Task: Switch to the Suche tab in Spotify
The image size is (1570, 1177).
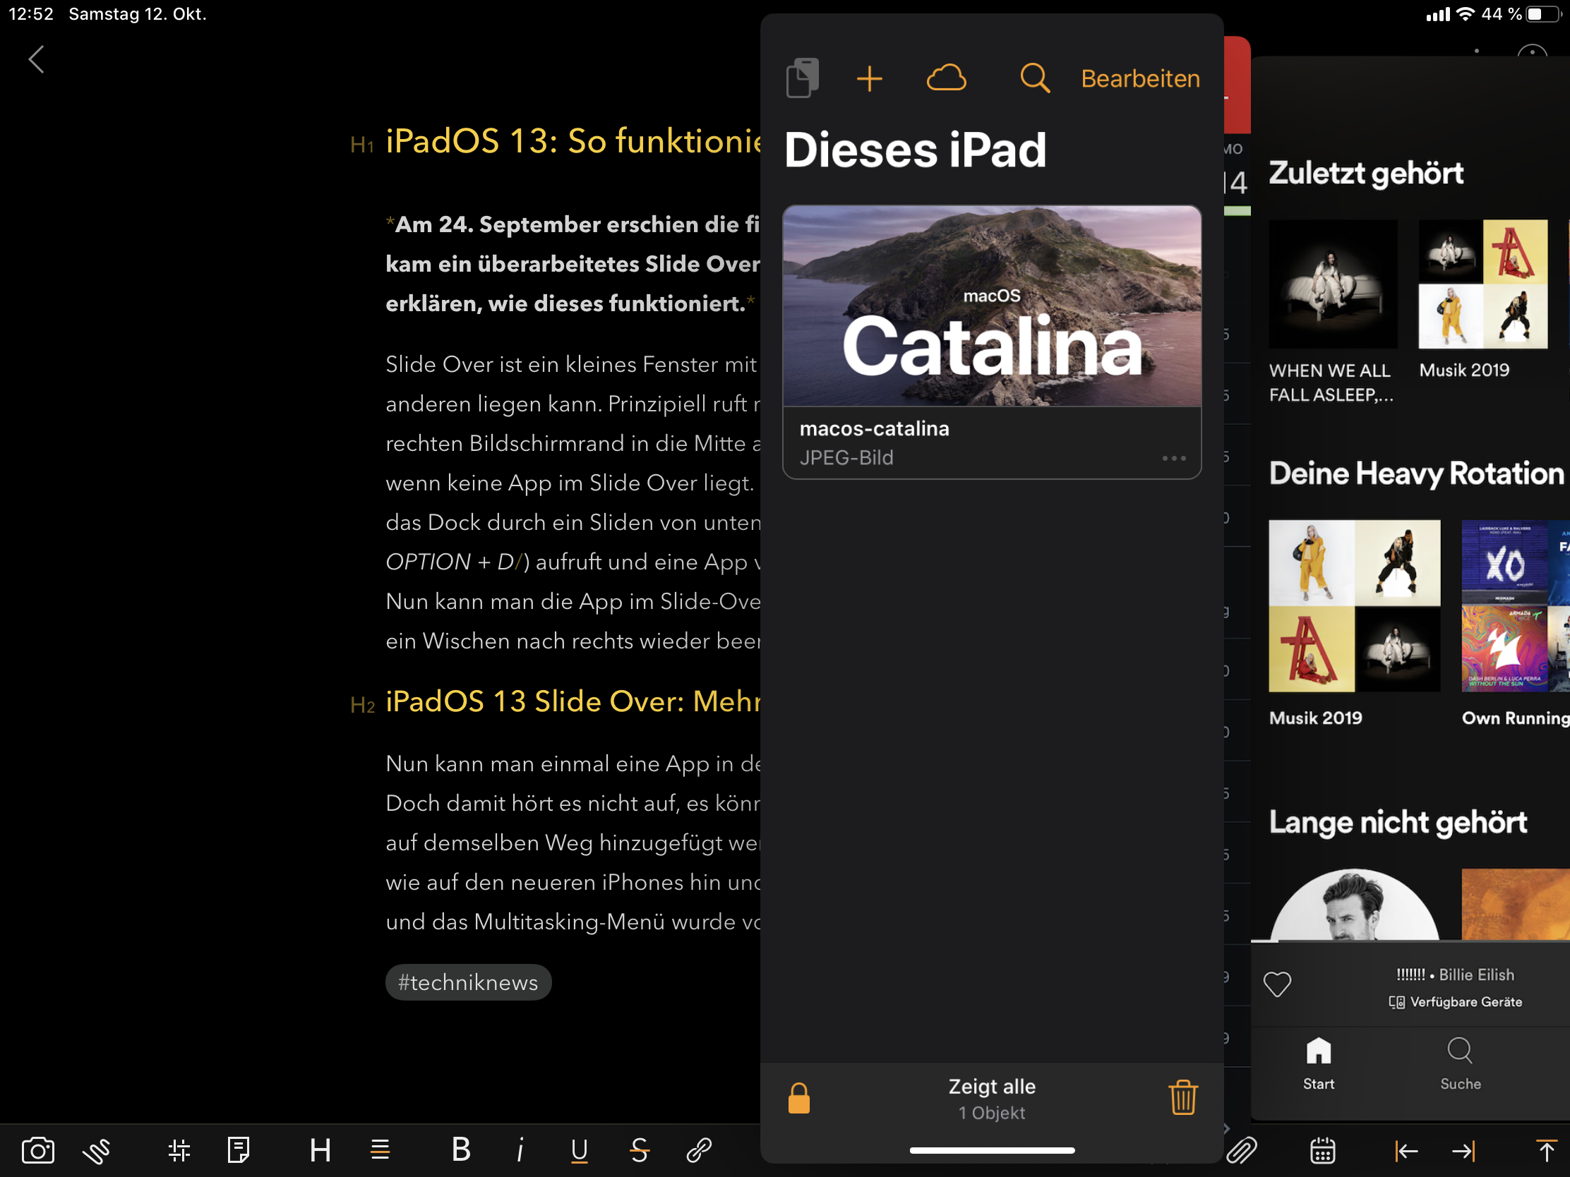Action: coord(1460,1064)
